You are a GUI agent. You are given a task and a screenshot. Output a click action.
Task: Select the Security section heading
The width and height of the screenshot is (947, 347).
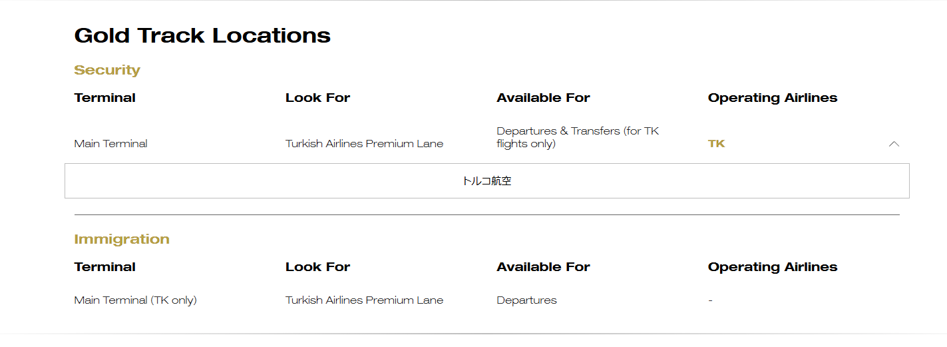pos(107,70)
